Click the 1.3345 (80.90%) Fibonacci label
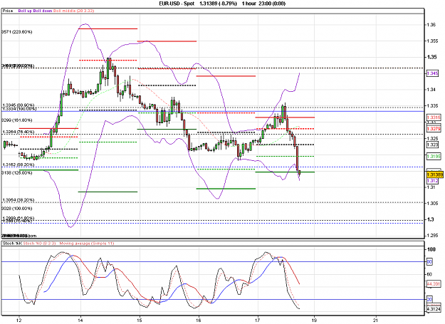Viewport: 445px width, 324px height. 19,105
